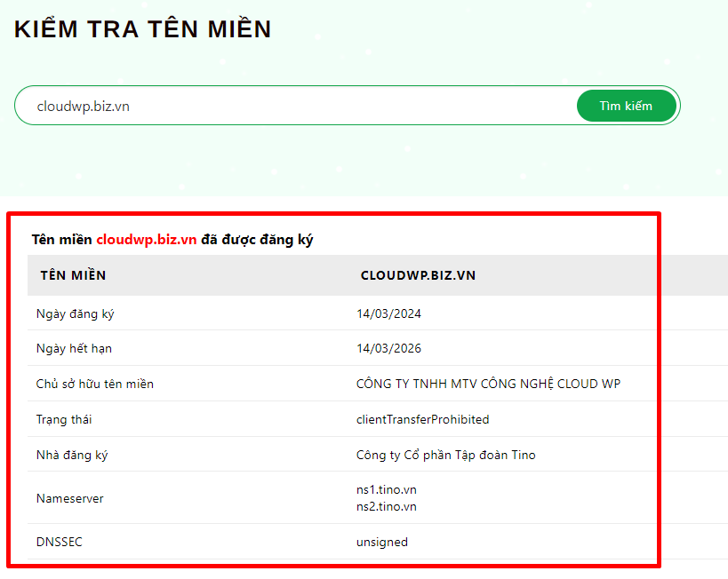Select the Trạng thái label
Screen dimensions: 728x579
click(x=64, y=419)
